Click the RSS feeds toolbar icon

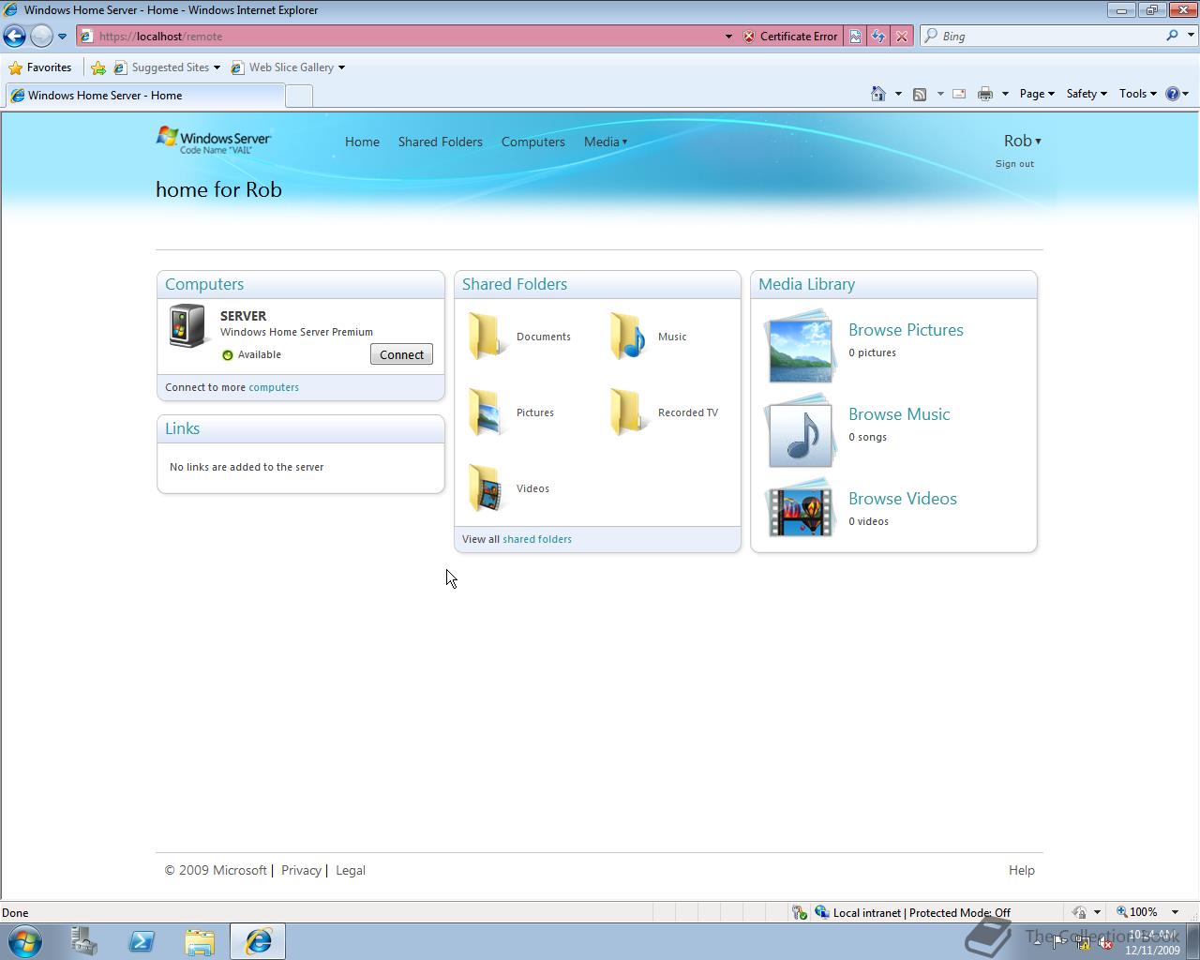[920, 94]
